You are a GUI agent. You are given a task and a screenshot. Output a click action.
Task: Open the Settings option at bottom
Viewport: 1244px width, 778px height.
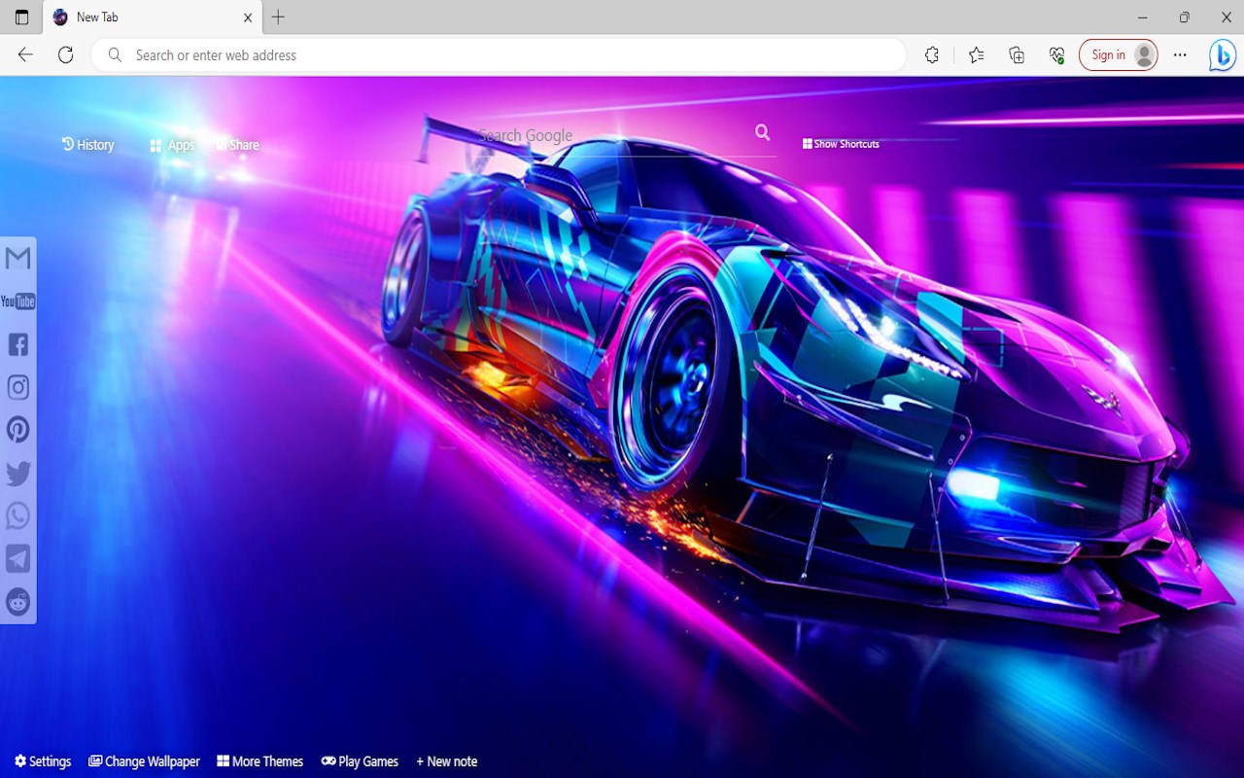tap(43, 761)
